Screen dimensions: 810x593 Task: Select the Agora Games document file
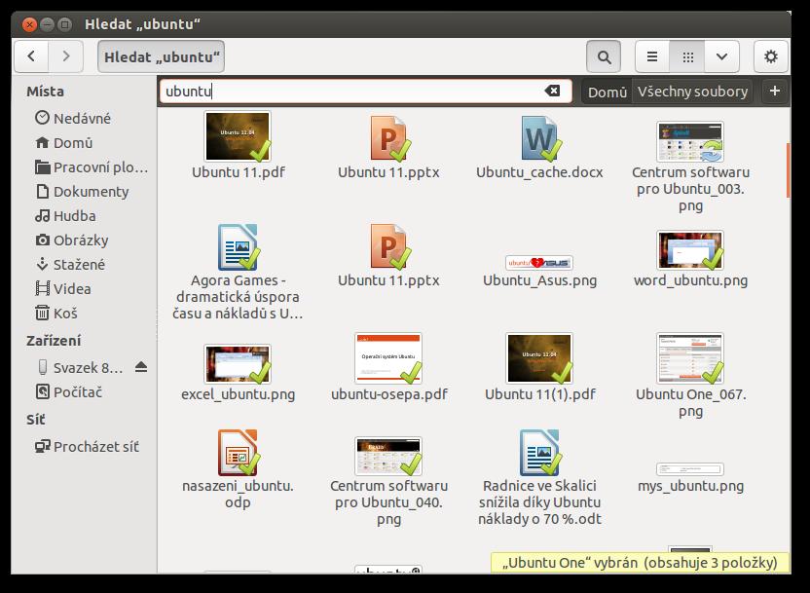238,273
